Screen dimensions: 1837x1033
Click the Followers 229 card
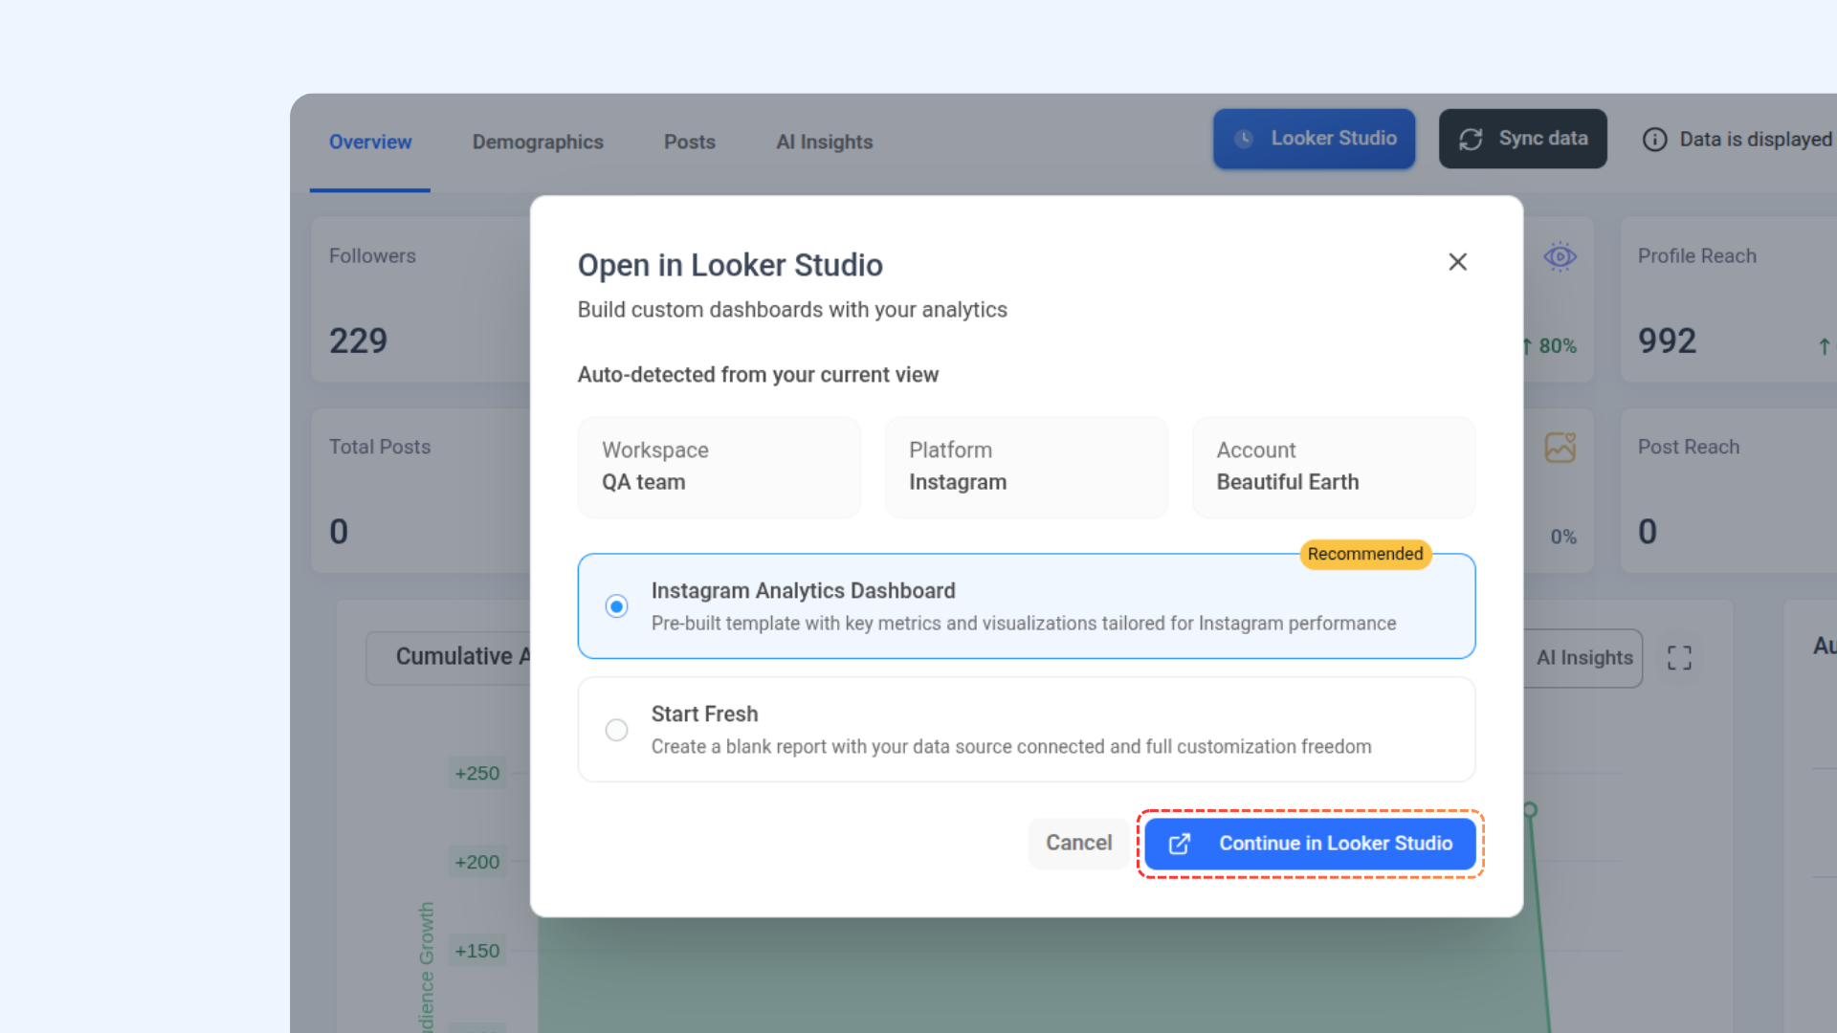421,299
